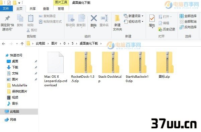Expand the New item (新建项目) dropdown

pyautogui.click(x=143, y=16)
